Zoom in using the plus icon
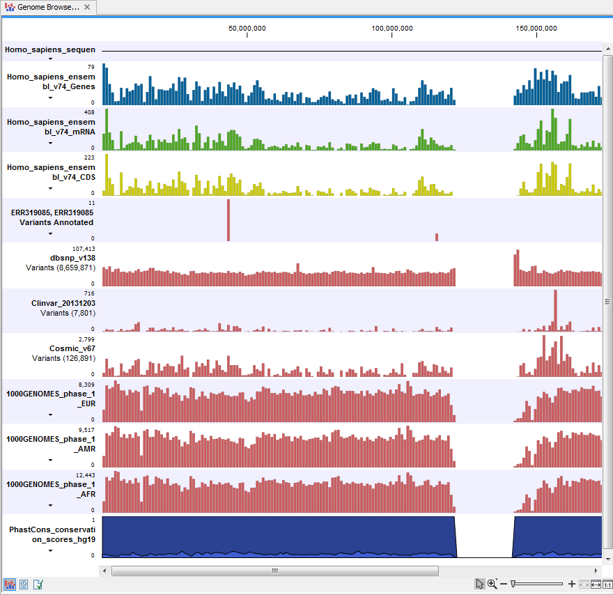Viewport: 613px width, 595px height. pyautogui.click(x=572, y=584)
